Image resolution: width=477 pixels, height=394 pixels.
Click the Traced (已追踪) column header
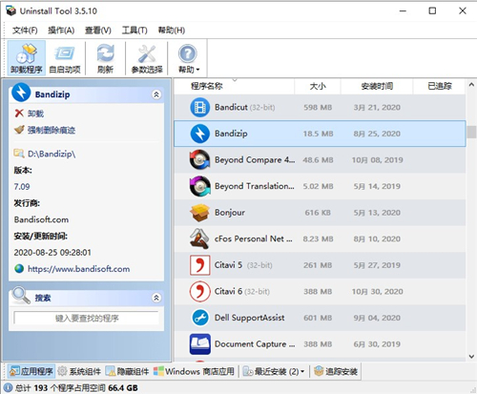[440, 86]
